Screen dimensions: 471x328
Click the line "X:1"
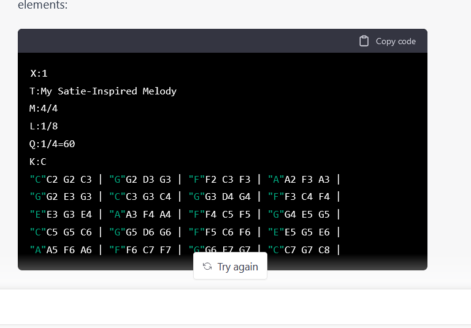(39, 74)
